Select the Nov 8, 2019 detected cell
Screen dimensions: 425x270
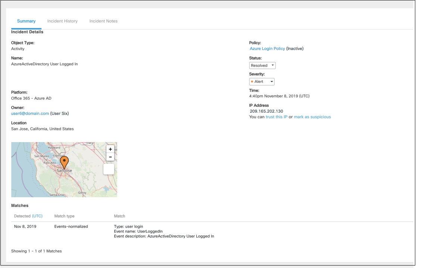point(25,227)
